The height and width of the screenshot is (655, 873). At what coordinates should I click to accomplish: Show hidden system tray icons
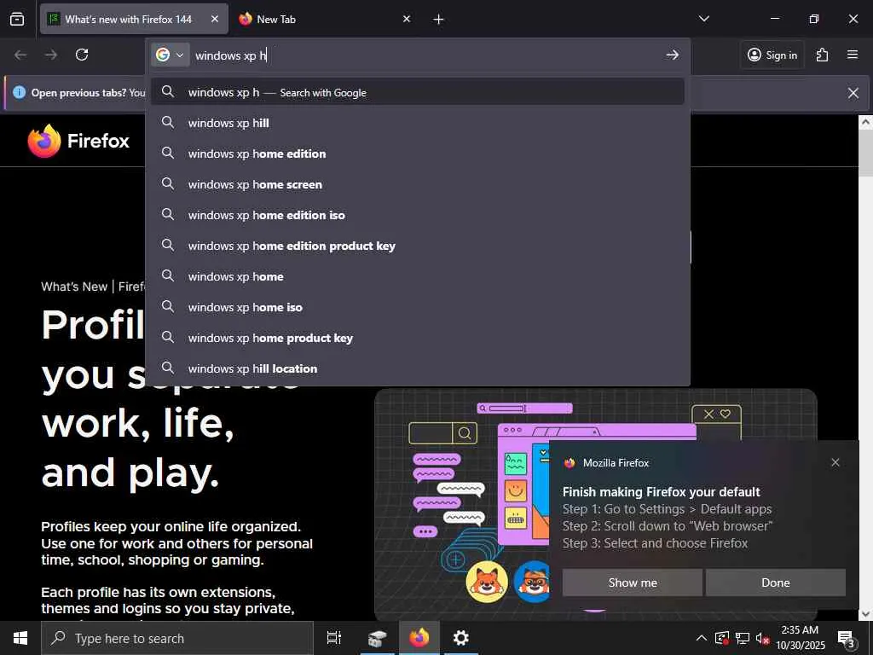[x=702, y=638]
